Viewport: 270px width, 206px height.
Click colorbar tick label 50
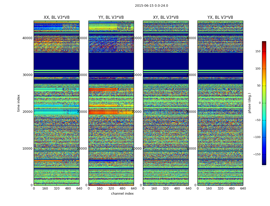pos(259,86)
